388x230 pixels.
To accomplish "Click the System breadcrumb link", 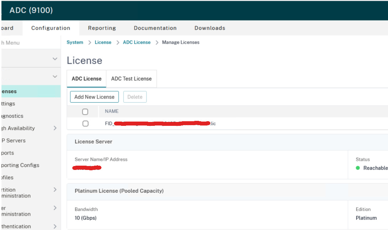I will (75, 42).
